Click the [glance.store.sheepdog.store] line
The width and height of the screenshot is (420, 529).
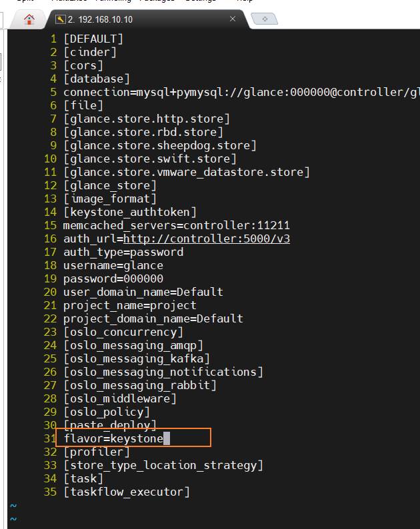tap(160, 145)
